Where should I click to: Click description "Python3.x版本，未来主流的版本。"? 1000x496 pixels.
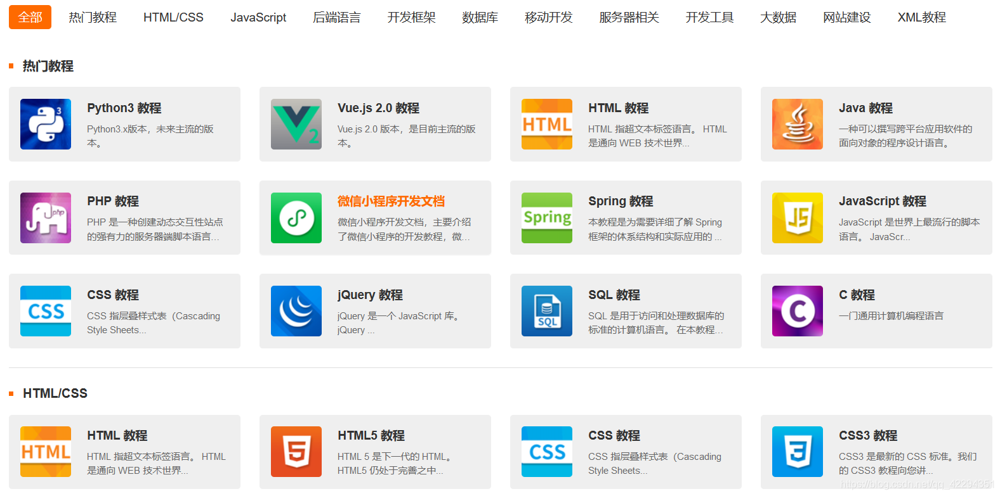(150, 136)
